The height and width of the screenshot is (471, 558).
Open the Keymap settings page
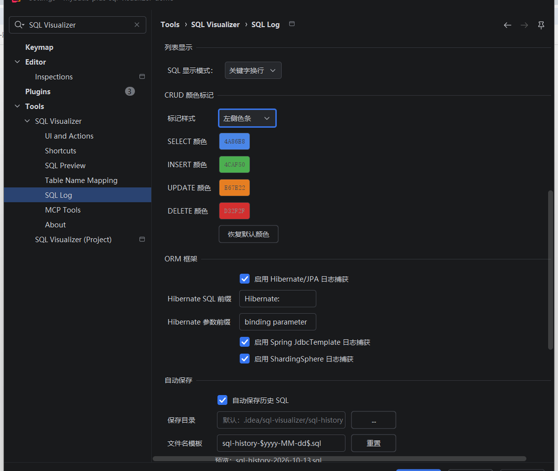point(39,47)
